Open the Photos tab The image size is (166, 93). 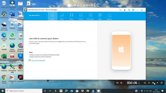[x=81, y=16]
